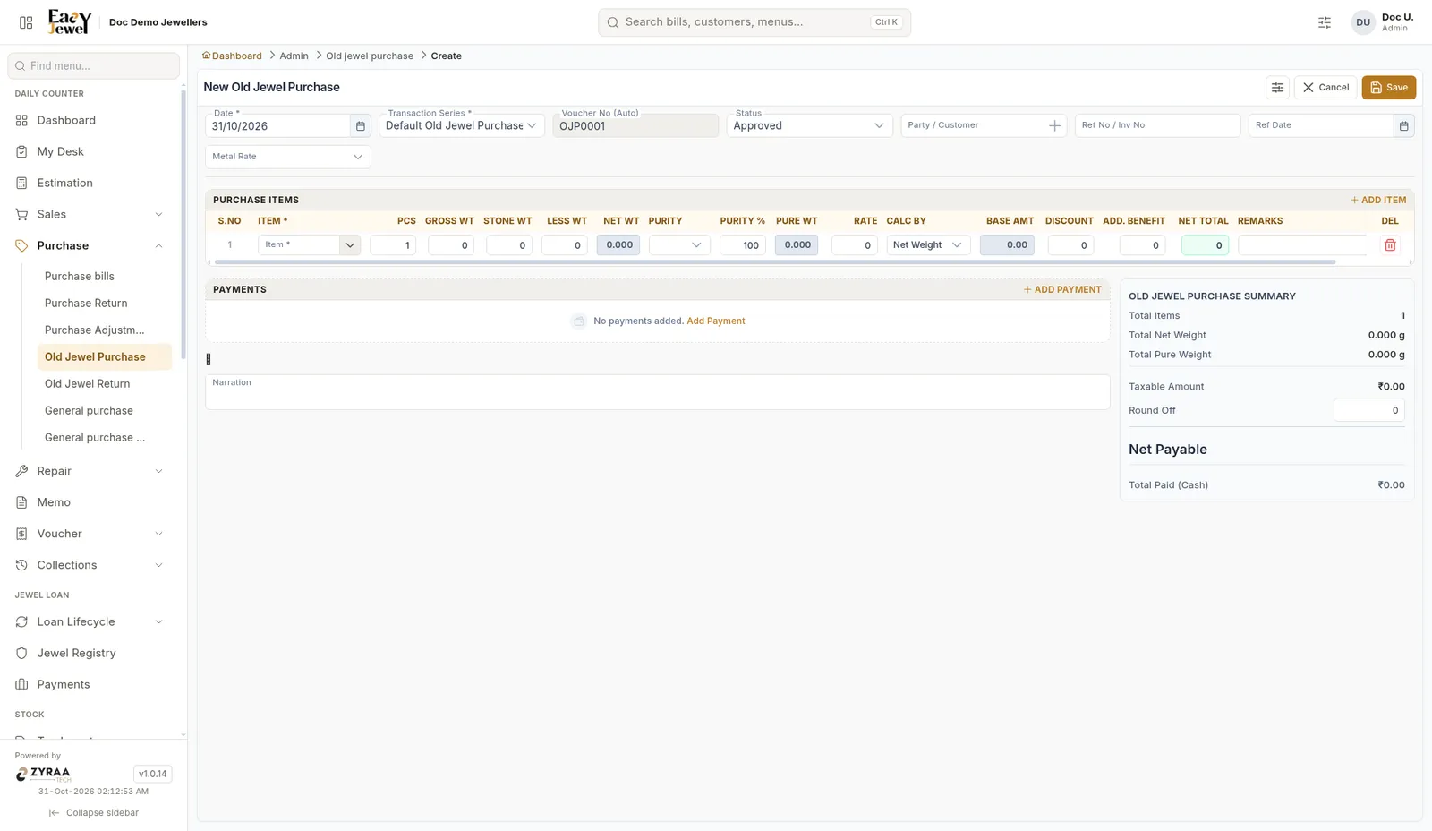Collapse the sidebar

click(94, 813)
